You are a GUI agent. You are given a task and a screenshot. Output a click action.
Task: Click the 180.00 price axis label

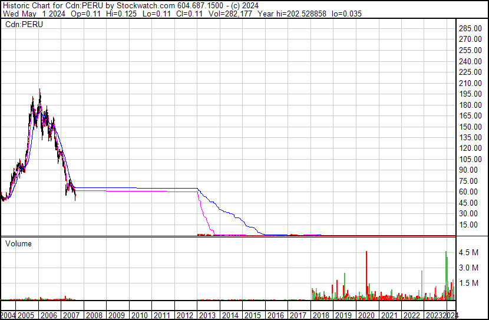(470, 105)
